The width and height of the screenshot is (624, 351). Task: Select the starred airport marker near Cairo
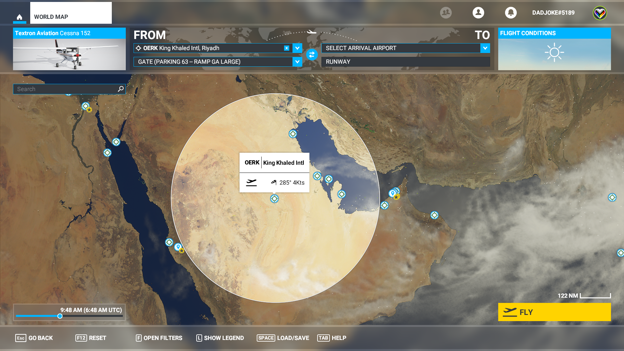click(x=86, y=107)
